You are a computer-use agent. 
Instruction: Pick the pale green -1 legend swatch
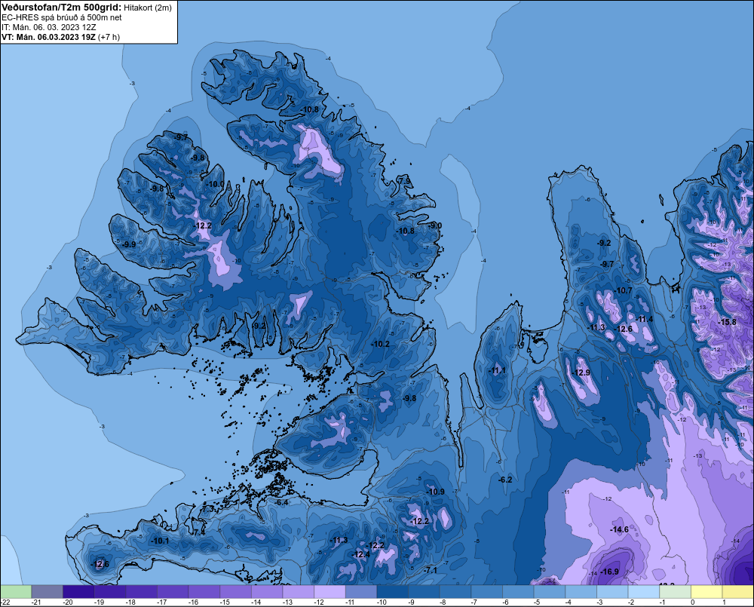(x=675, y=592)
